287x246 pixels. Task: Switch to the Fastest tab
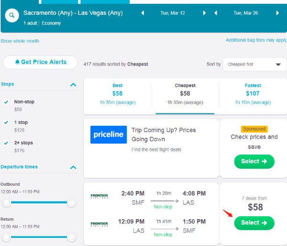tap(253, 95)
